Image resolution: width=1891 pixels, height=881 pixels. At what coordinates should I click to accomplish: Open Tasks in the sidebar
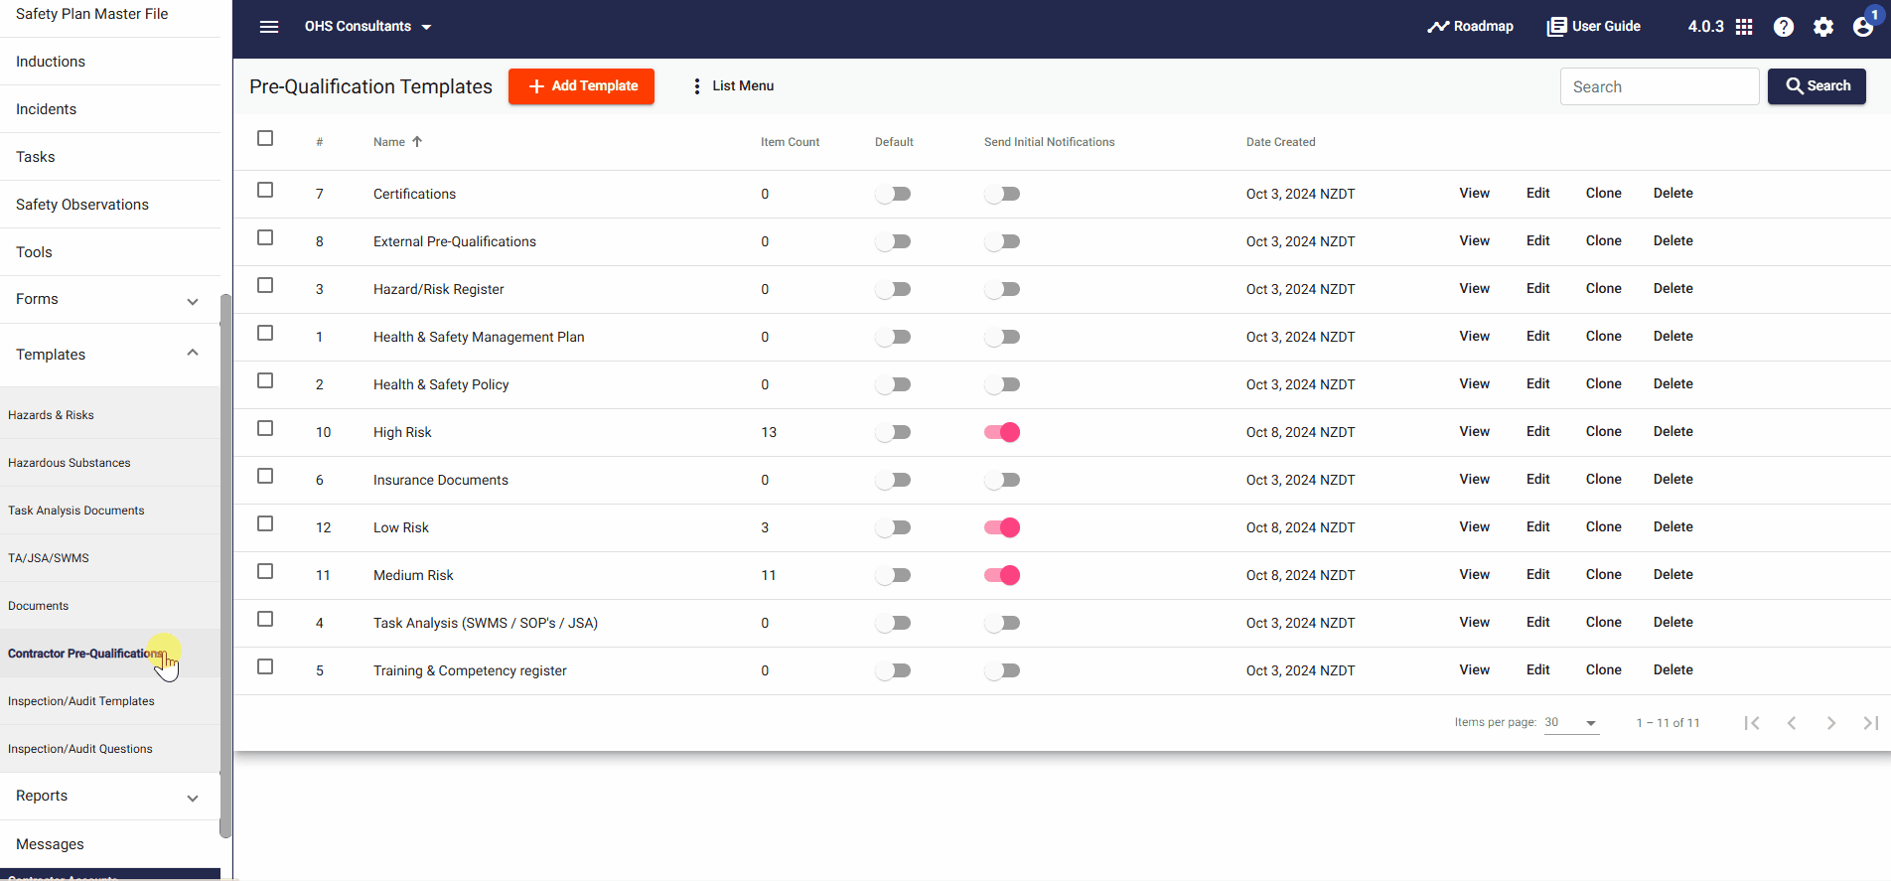pos(110,157)
